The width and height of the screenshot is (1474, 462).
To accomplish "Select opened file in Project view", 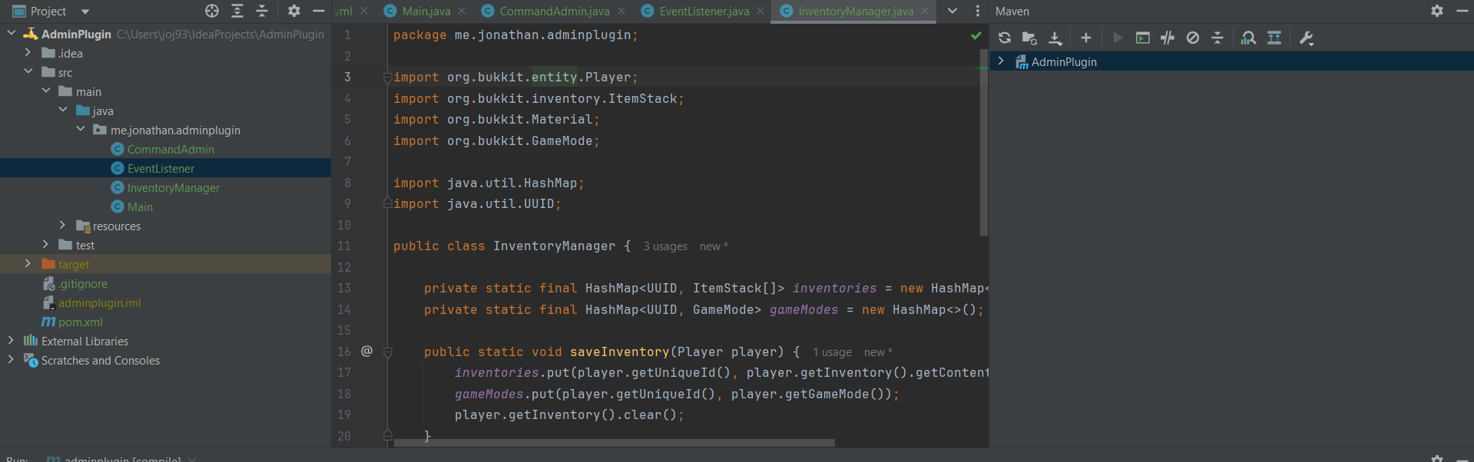I will click(x=212, y=11).
